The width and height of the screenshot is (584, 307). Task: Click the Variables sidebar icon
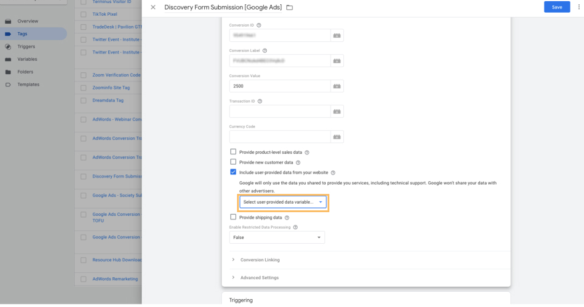click(x=8, y=59)
